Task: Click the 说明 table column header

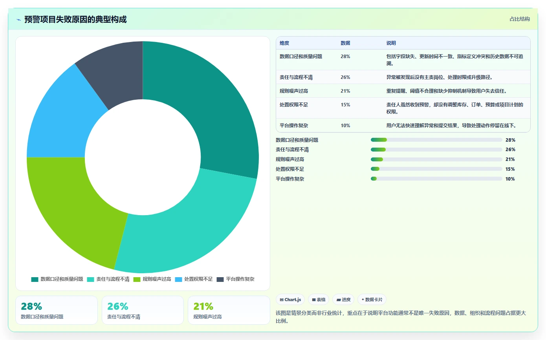Action: pos(391,43)
